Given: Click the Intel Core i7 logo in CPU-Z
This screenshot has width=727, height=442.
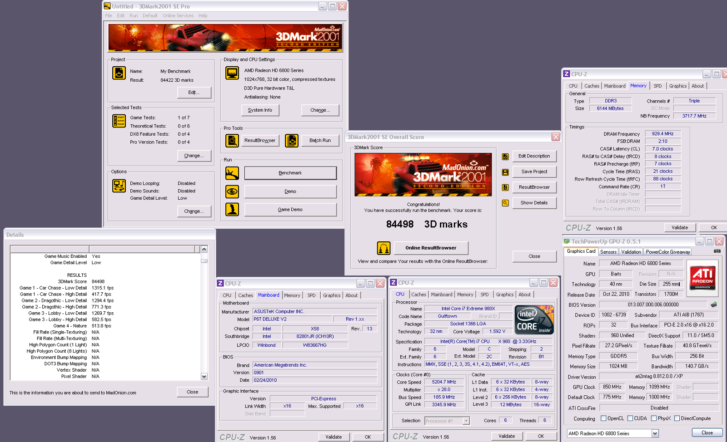Looking at the screenshot, I should point(534,319).
